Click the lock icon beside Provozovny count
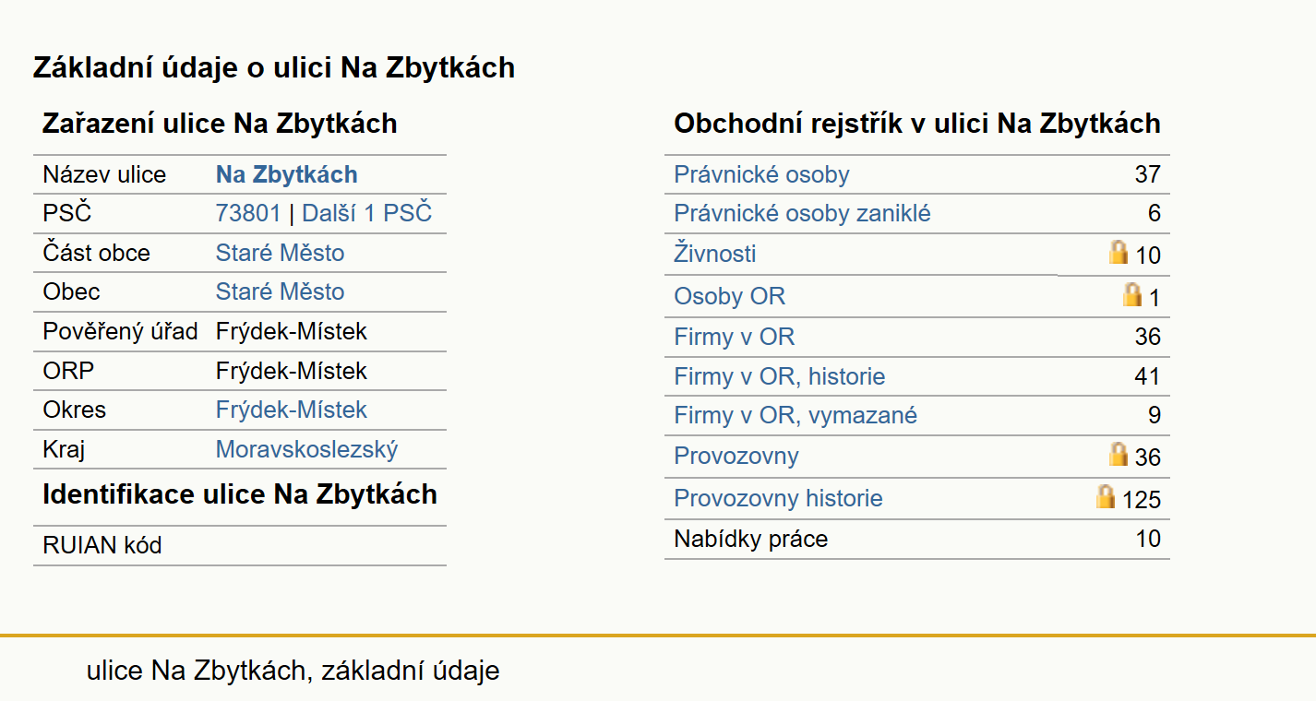 click(1119, 454)
